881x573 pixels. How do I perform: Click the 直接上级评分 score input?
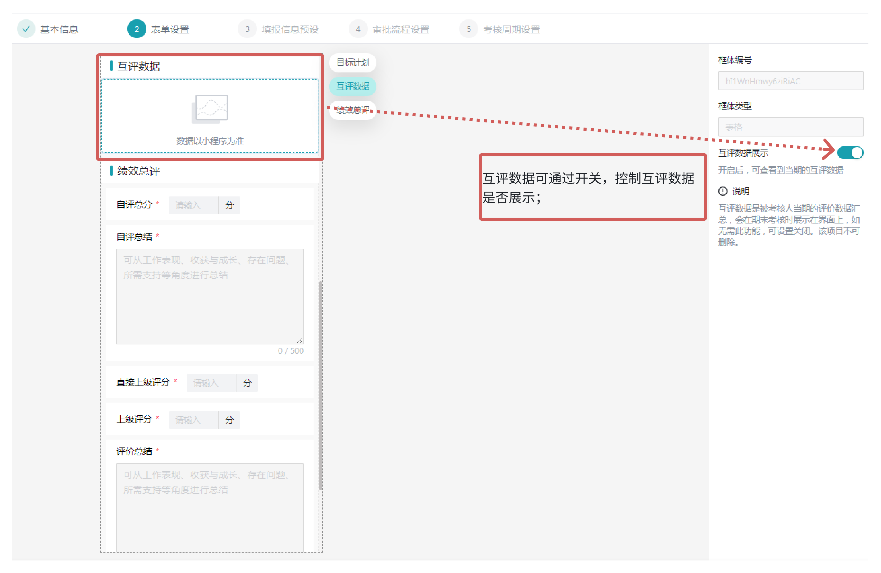(211, 383)
